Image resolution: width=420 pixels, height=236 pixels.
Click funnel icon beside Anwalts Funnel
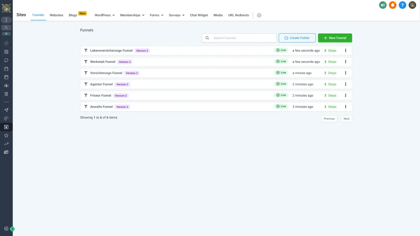click(86, 106)
